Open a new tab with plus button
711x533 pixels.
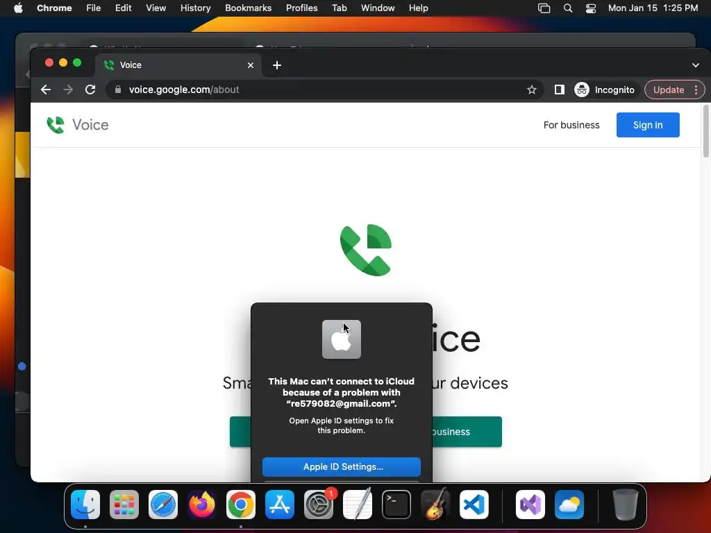[277, 65]
